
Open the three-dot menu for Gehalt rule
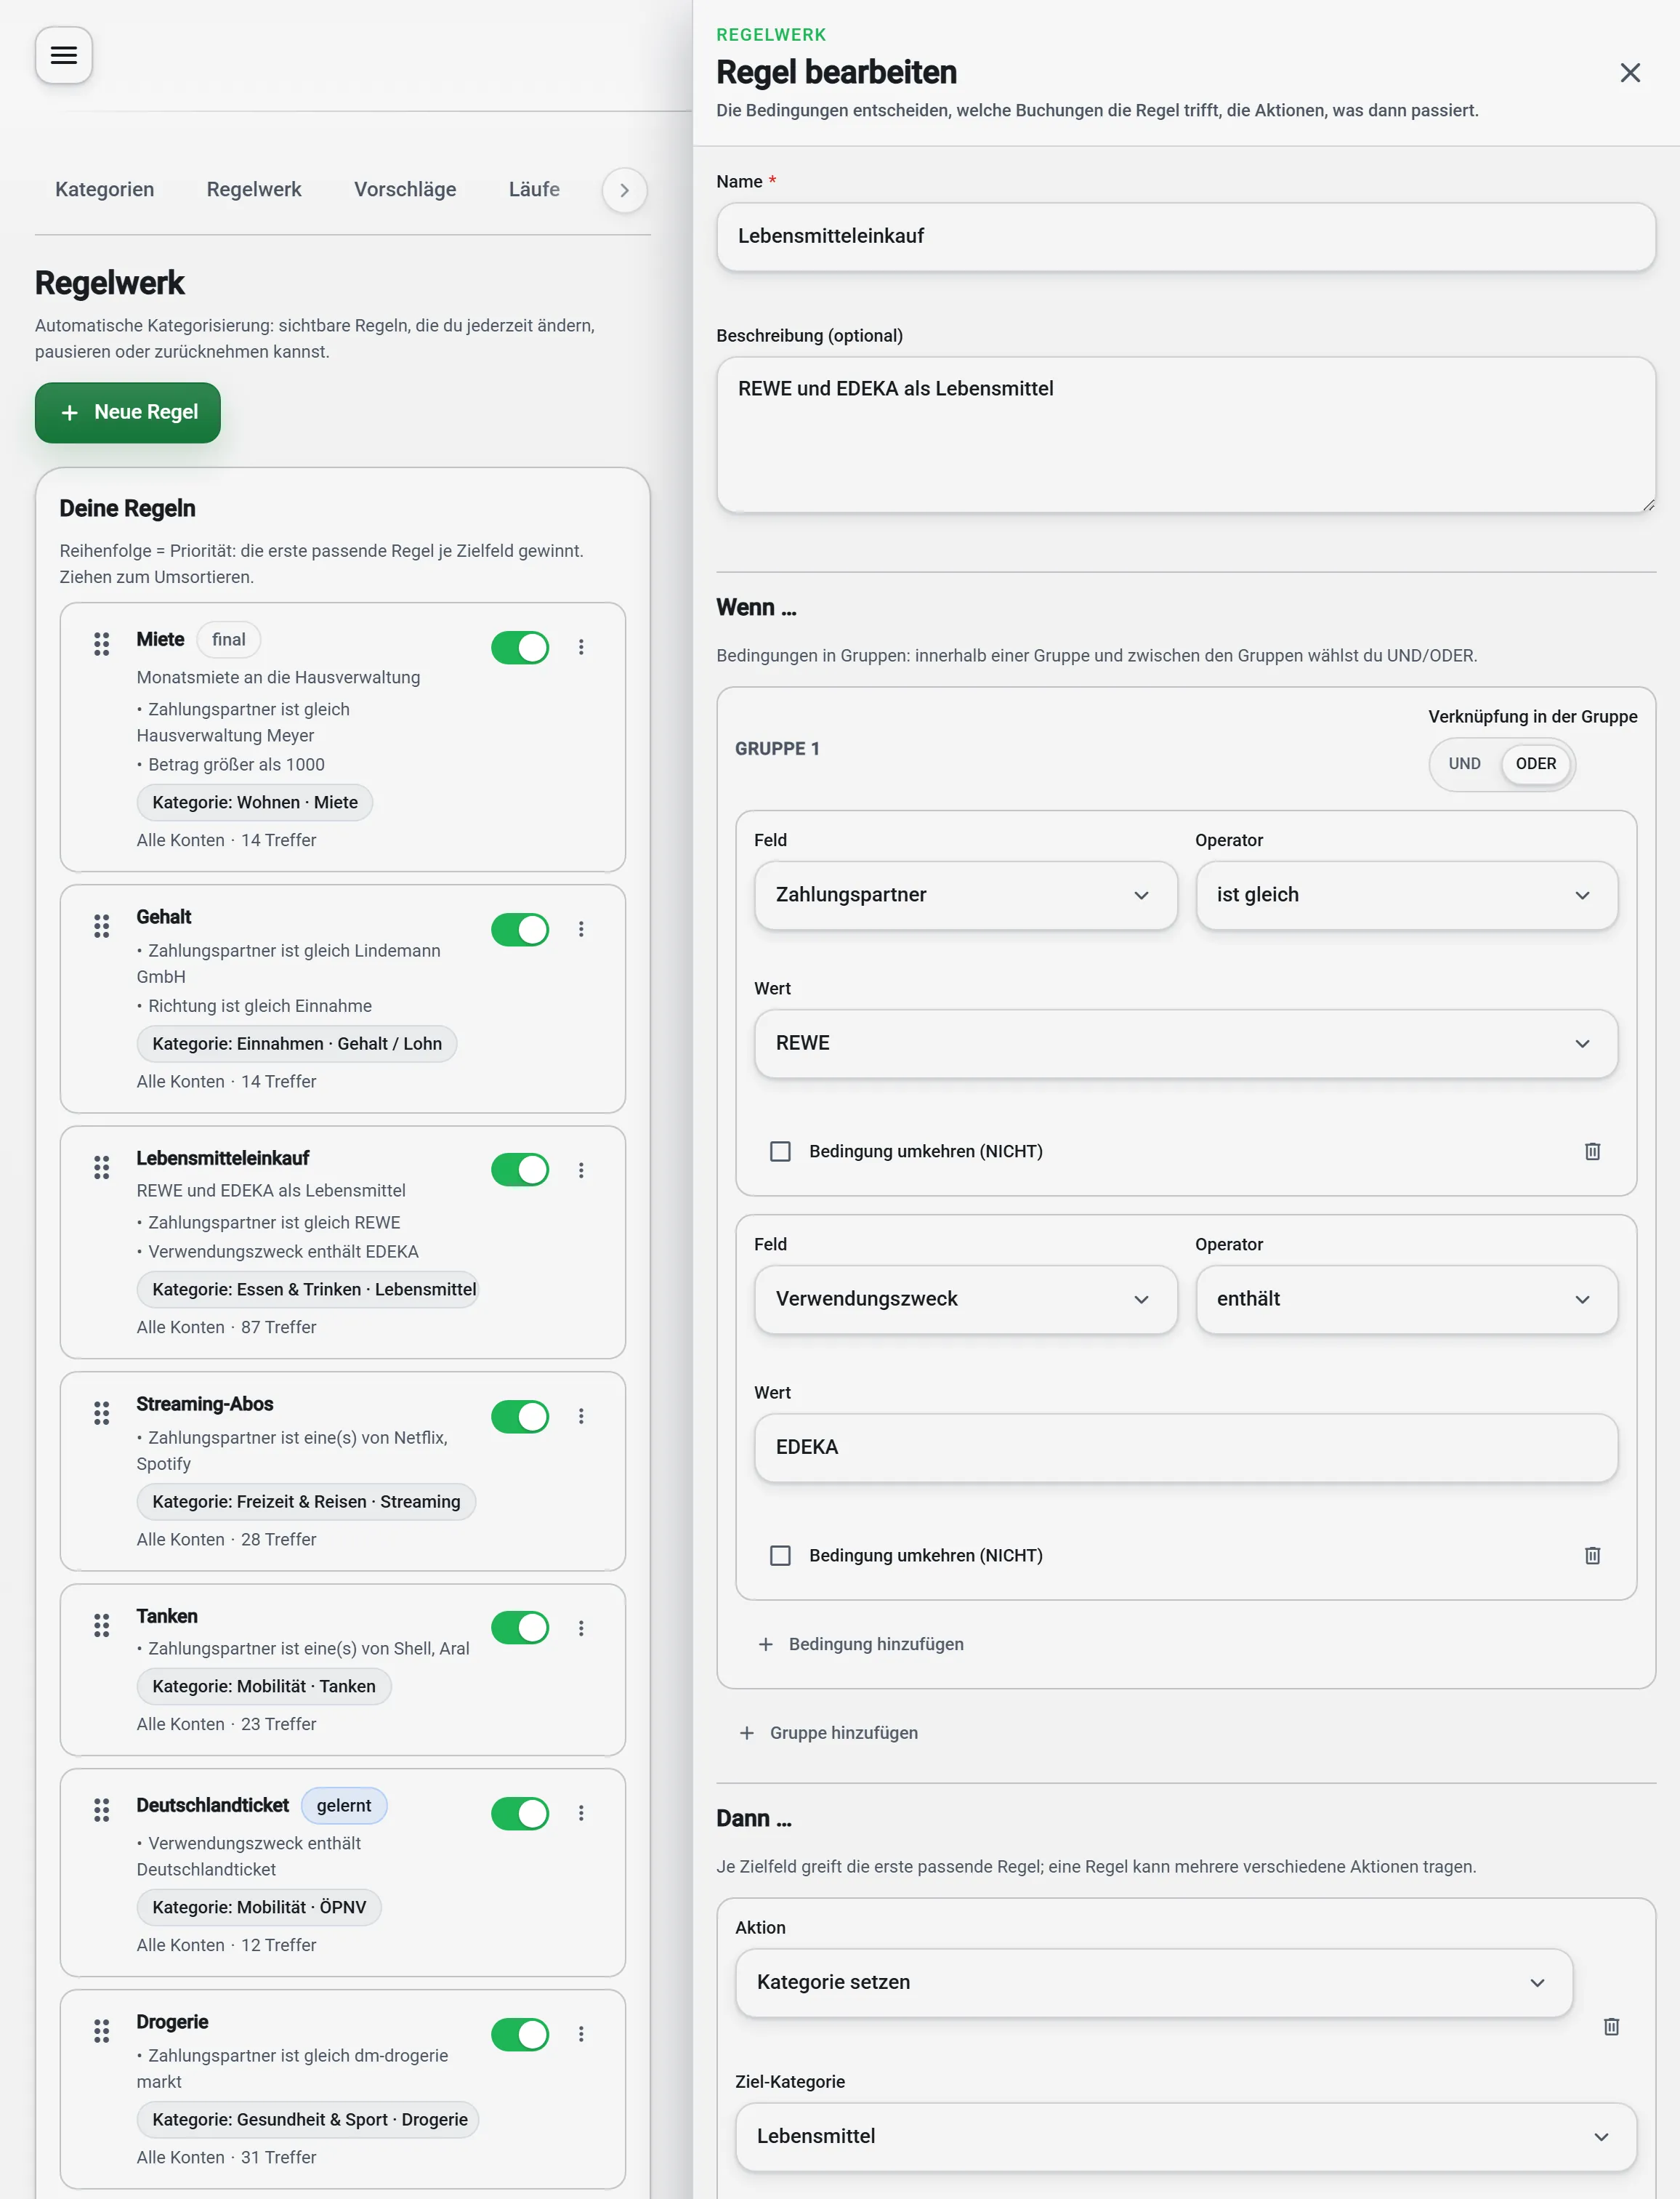tap(581, 930)
